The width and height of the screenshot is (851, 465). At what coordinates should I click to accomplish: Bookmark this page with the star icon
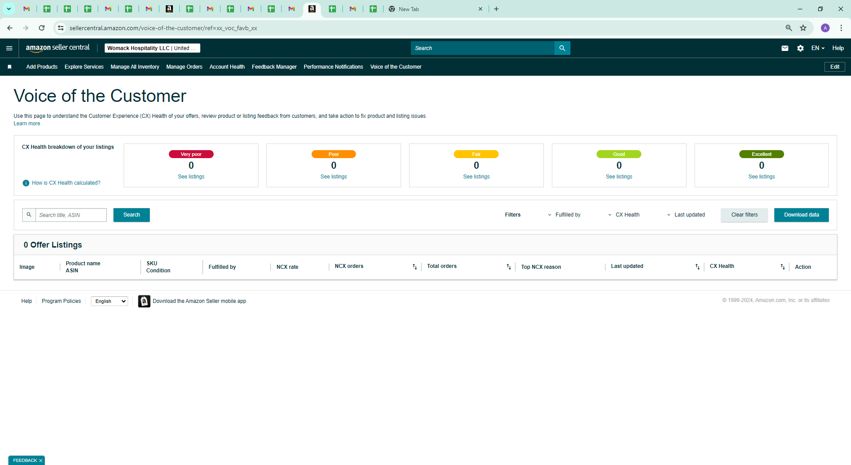803,28
